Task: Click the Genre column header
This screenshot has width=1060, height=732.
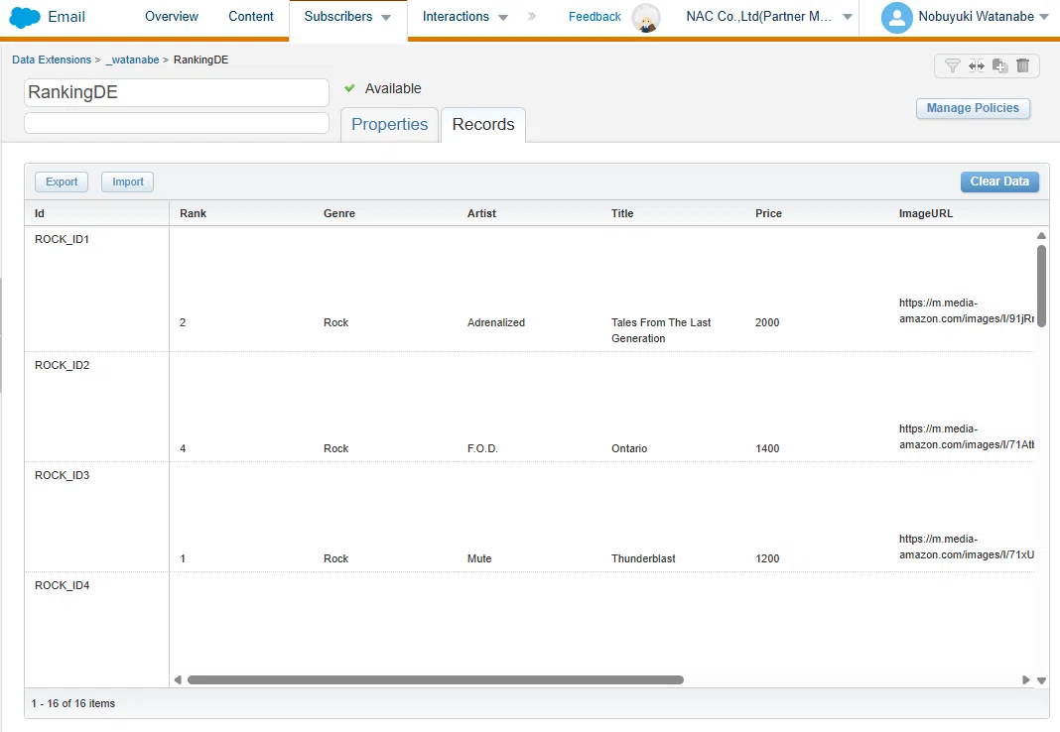Action: point(385,213)
